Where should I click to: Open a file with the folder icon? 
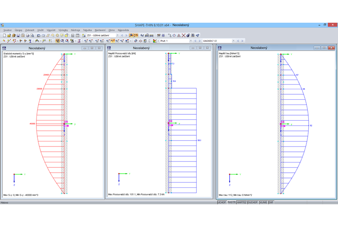tap(9, 36)
